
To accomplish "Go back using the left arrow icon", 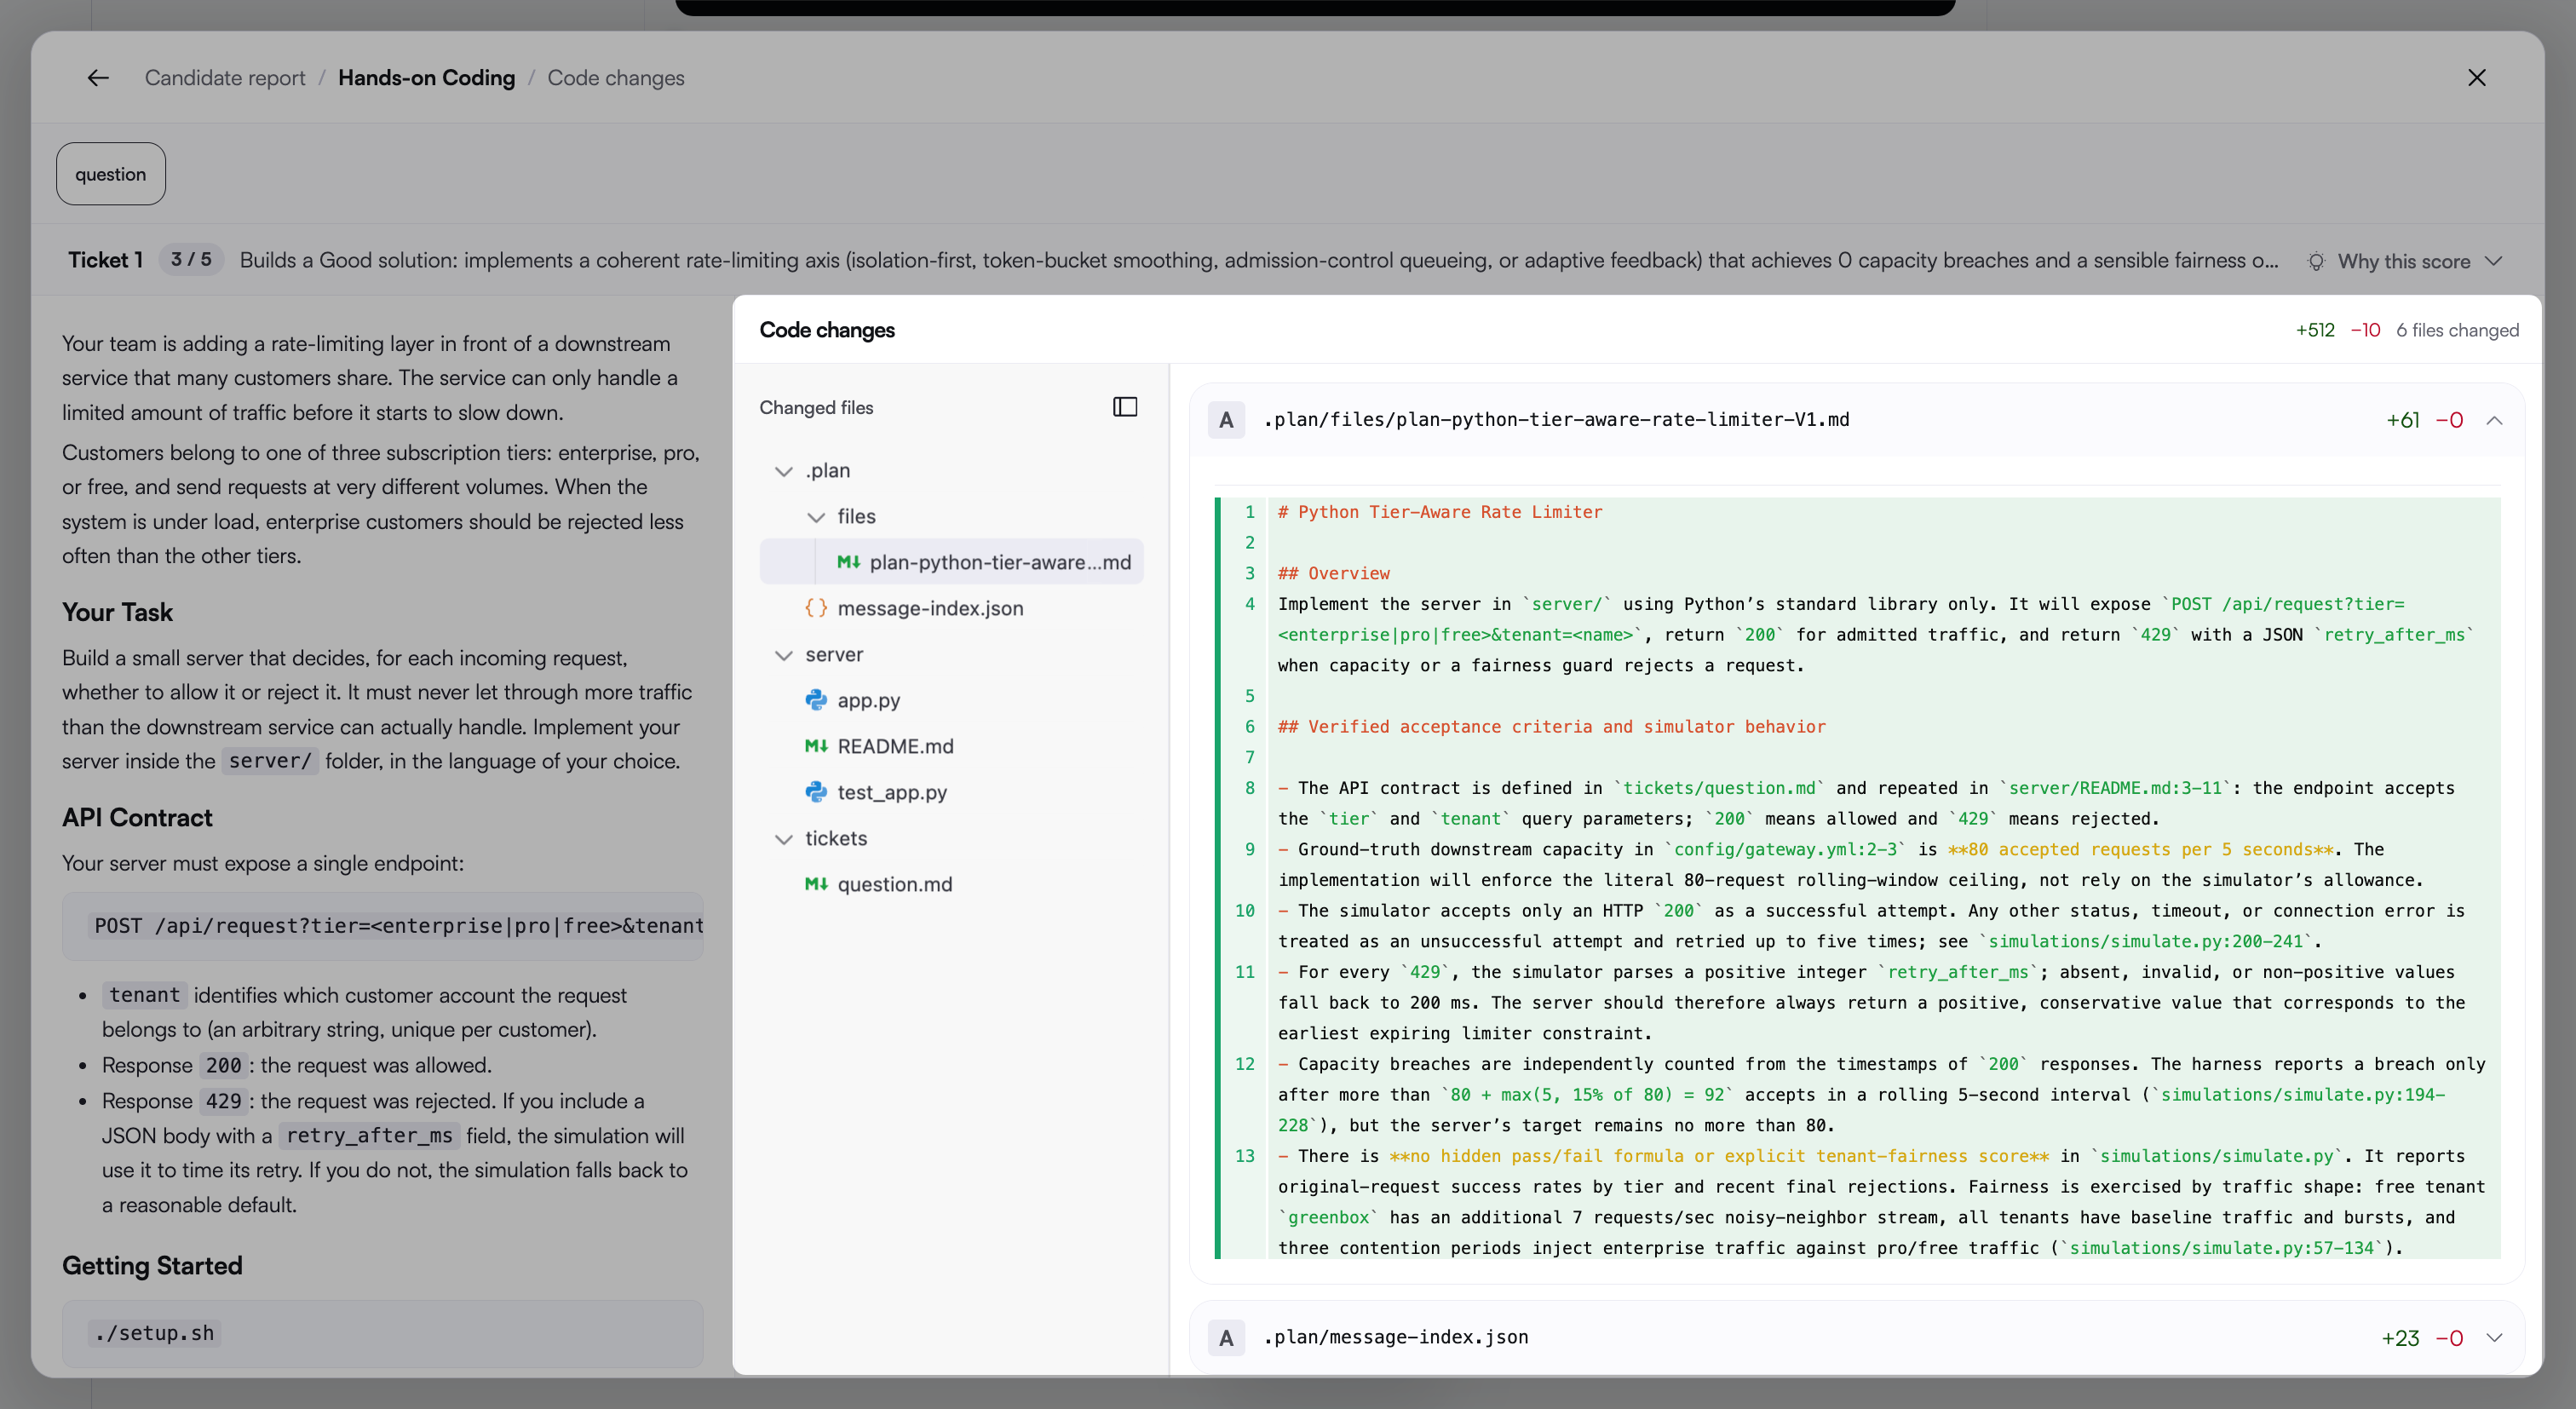I will click(97, 78).
